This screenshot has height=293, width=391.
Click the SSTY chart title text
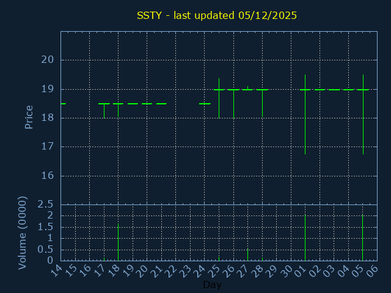coord(217,15)
